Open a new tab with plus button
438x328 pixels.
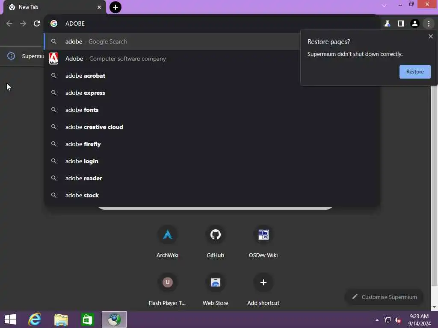[x=115, y=7]
